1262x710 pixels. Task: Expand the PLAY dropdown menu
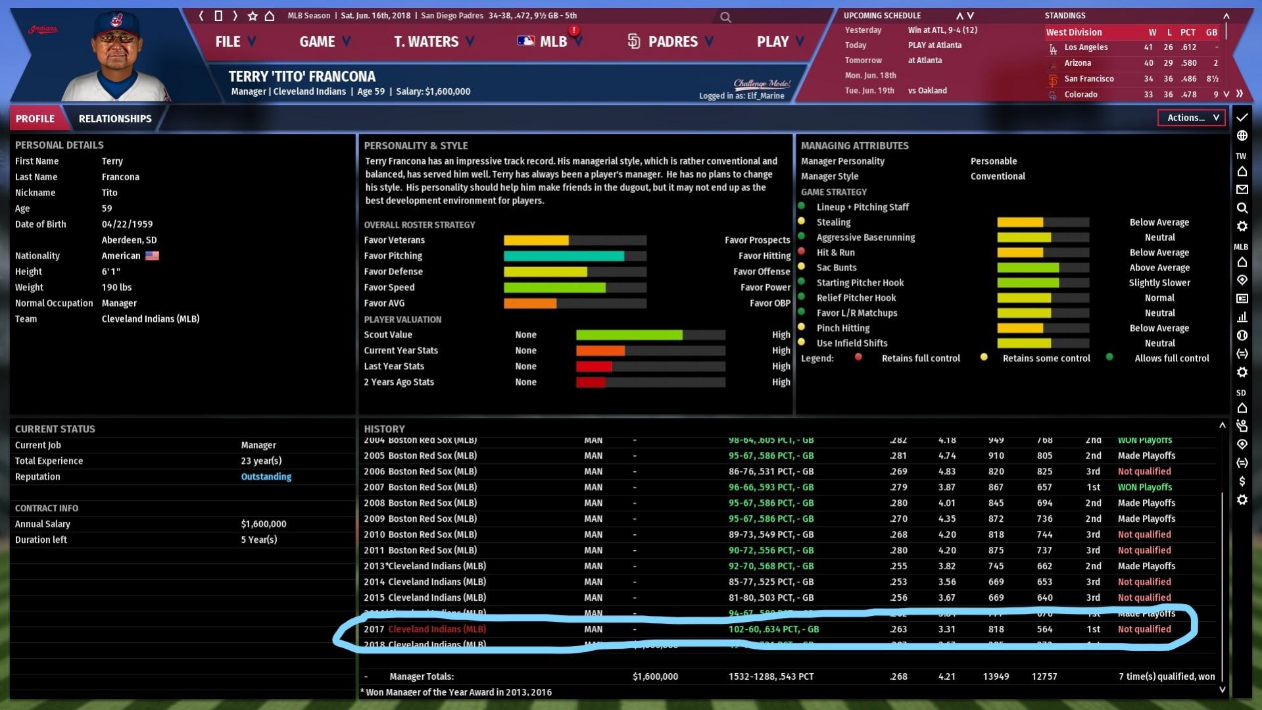pos(780,41)
